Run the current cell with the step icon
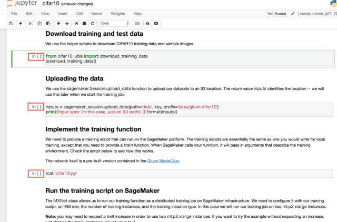 tap(76, 23)
